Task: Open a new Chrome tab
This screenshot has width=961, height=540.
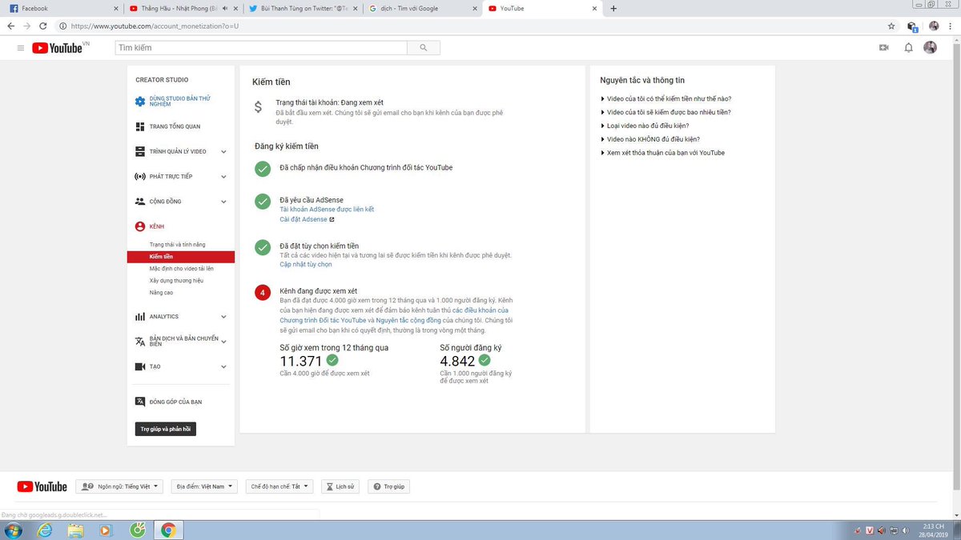Action: [x=613, y=9]
